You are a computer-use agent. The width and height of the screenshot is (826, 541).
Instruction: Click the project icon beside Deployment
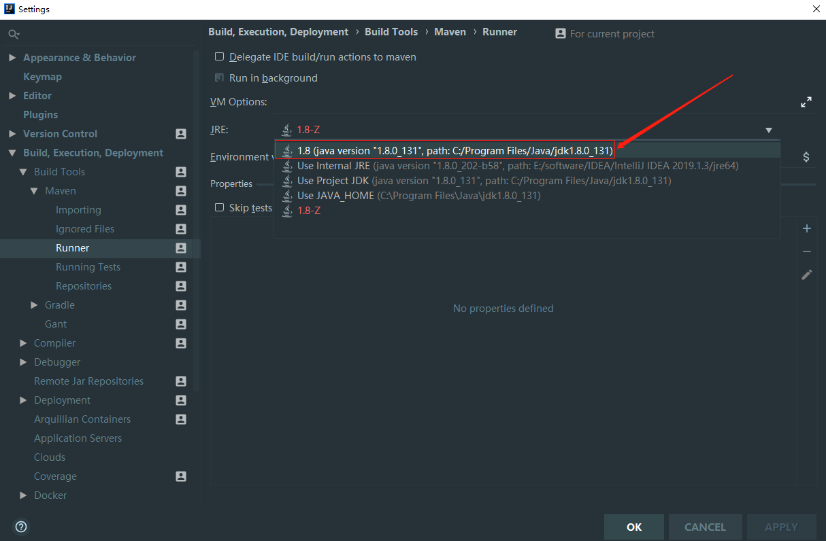click(181, 400)
